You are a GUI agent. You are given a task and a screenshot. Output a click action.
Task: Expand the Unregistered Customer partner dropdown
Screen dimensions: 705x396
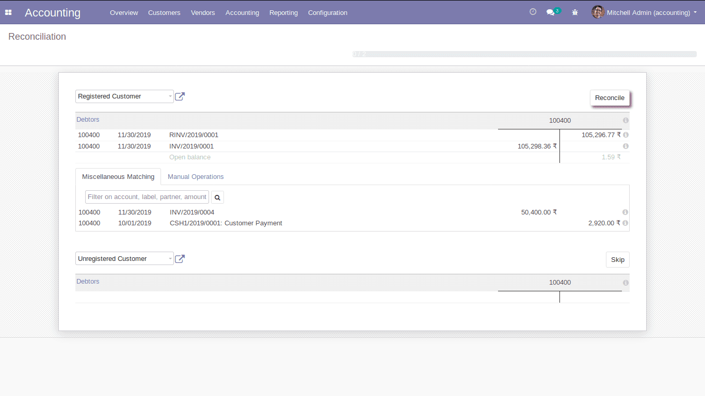pos(124,259)
